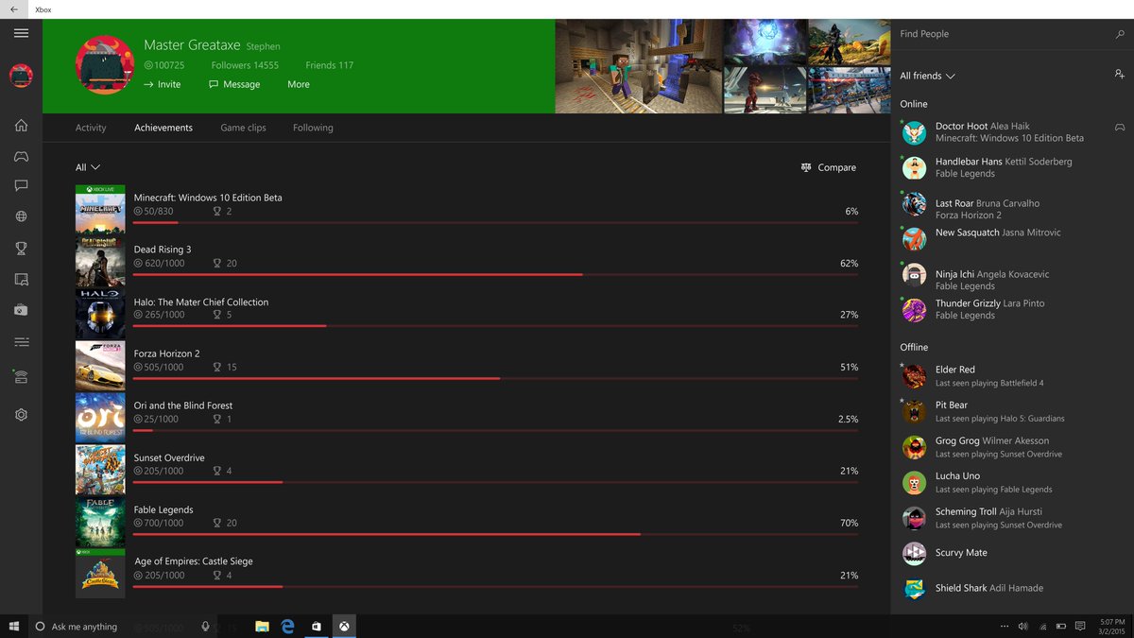Image resolution: width=1134 pixels, height=638 pixels.
Task: Click Master Greataxe profile picture
Action: [x=104, y=65]
